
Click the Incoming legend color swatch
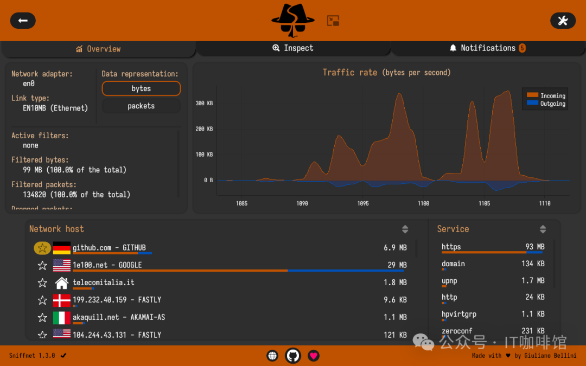533,95
